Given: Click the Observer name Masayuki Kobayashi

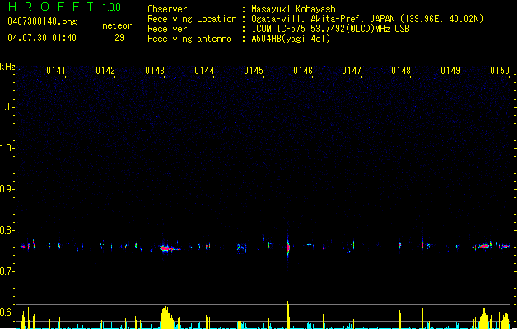Looking at the screenshot, I should pos(296,9).
